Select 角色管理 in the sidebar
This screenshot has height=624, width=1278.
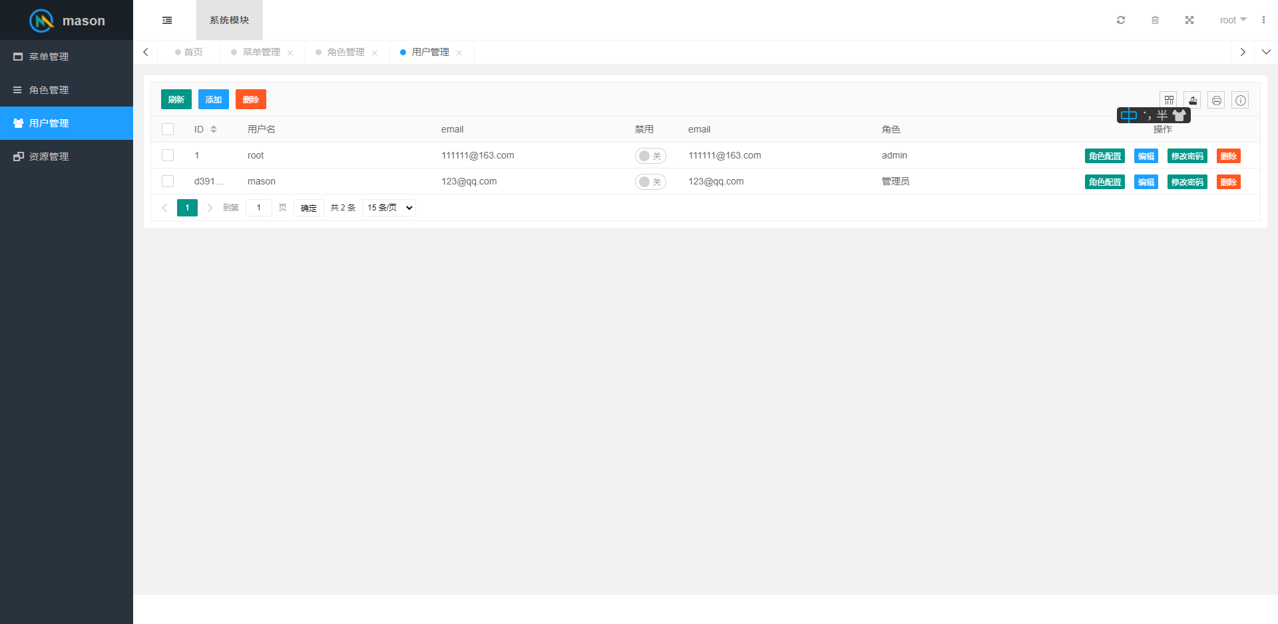(48, 90)
